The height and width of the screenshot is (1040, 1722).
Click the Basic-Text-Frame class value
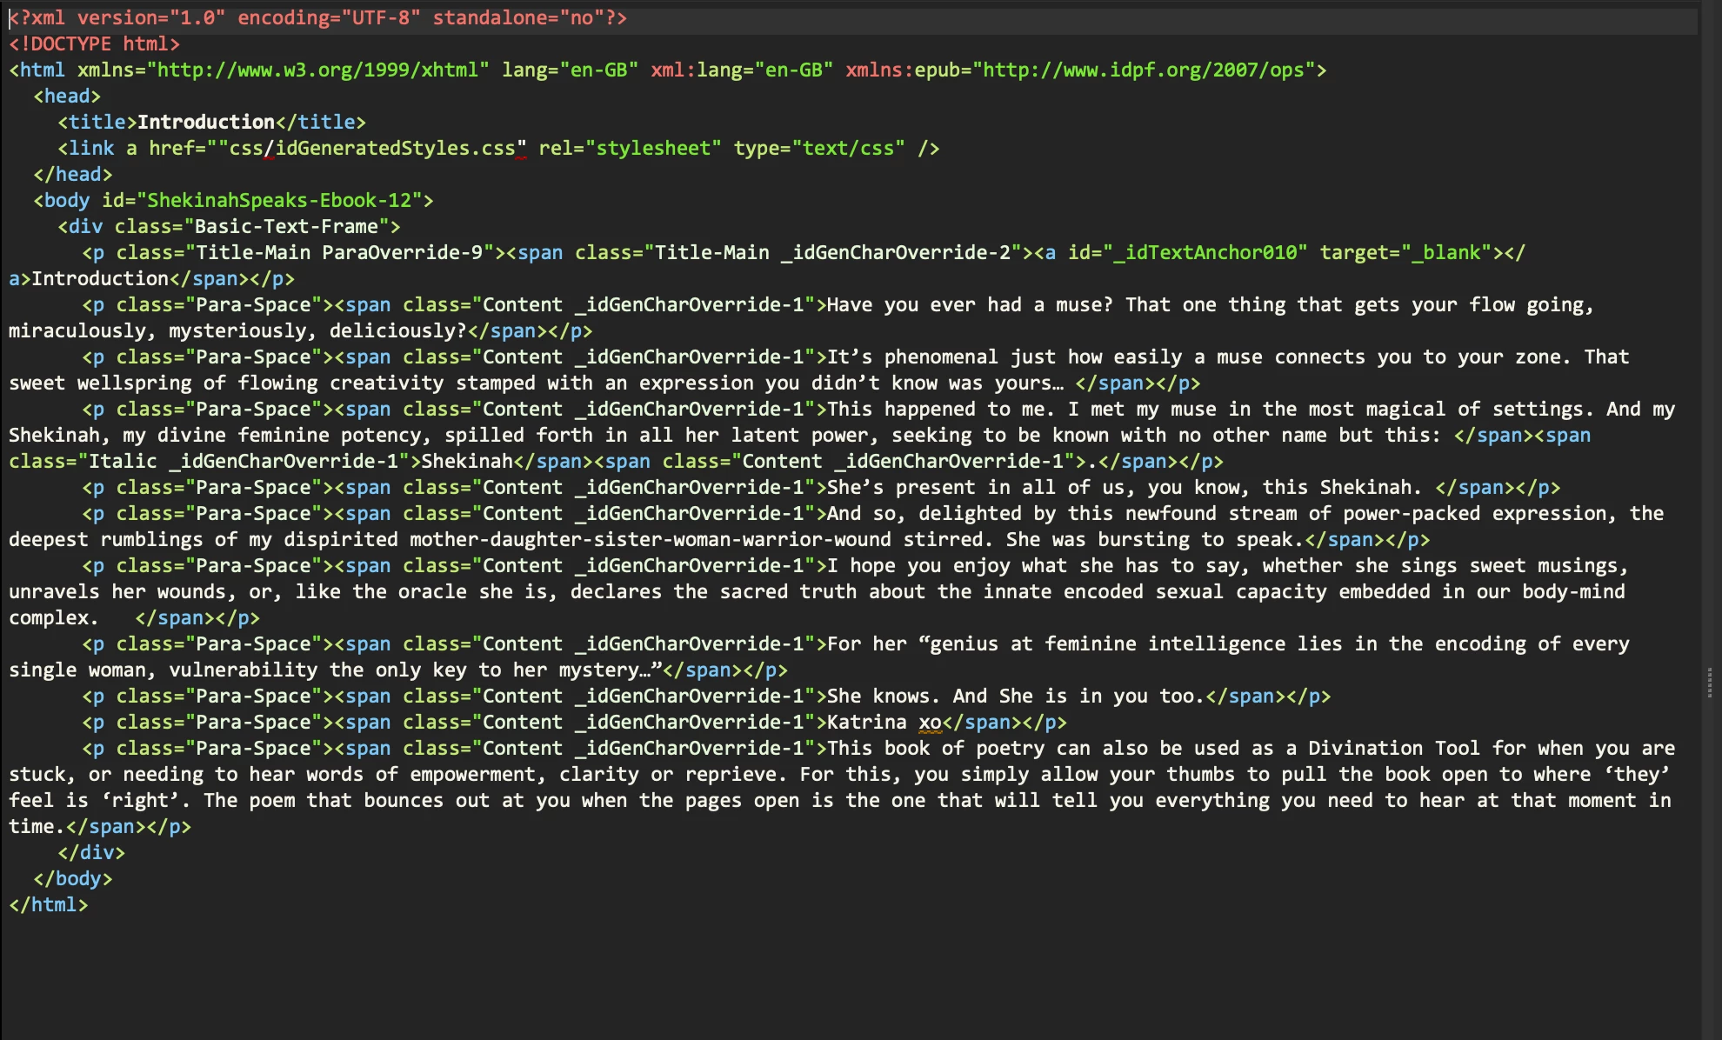click(x=286, y=226)
